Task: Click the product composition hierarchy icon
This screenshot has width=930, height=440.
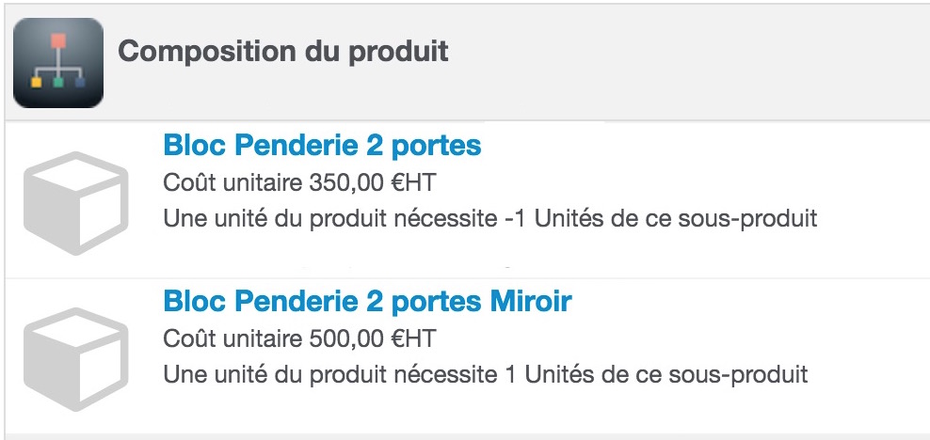Action: (x=58, y=63)
